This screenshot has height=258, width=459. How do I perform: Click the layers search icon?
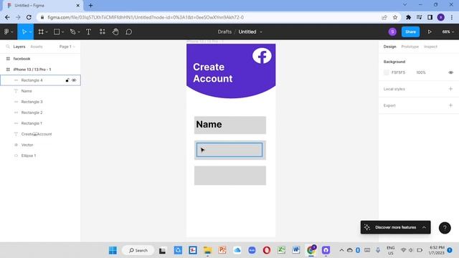coord(8,47)
